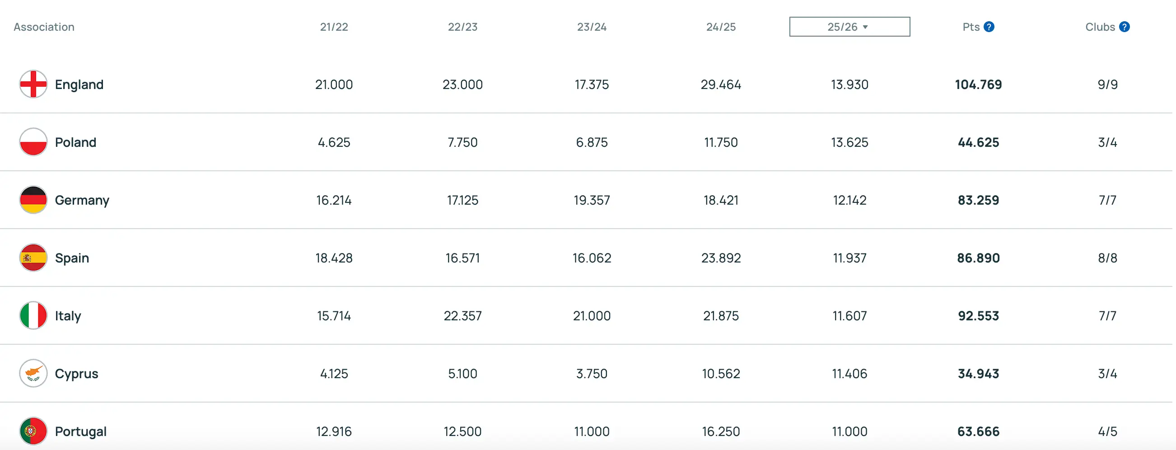Click the Germany flag icon

[x=33, y=200]
